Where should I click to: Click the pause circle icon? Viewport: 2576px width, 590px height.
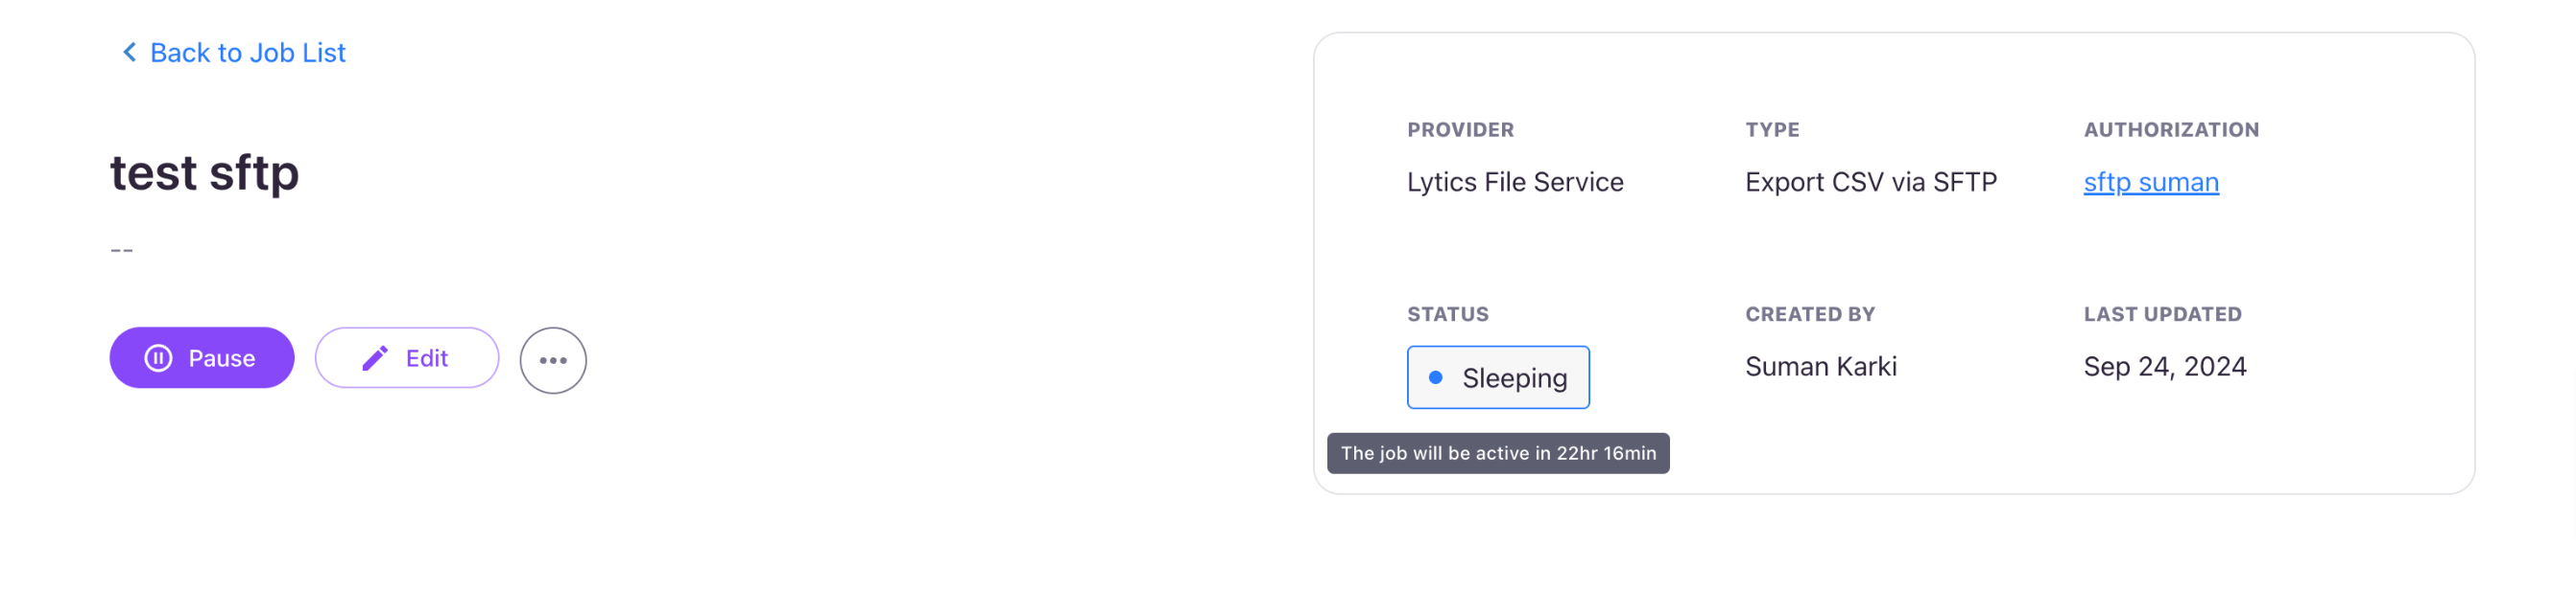[x=158, y=358]
